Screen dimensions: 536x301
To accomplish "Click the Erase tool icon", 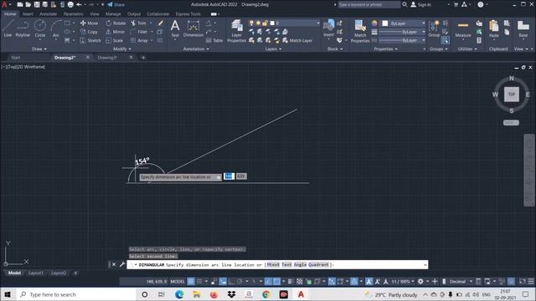I will coord(160,23).
